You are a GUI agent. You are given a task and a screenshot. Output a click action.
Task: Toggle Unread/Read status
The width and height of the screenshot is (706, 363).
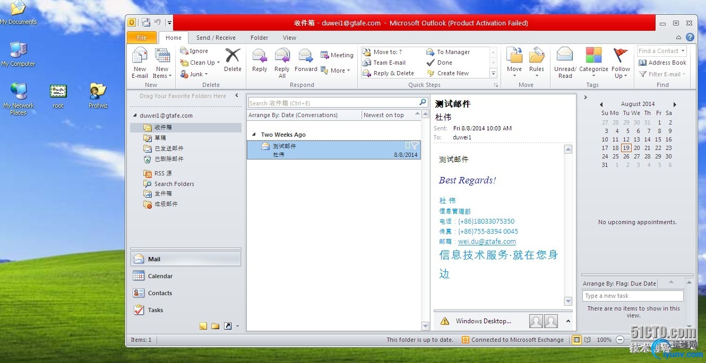point(565,63)
